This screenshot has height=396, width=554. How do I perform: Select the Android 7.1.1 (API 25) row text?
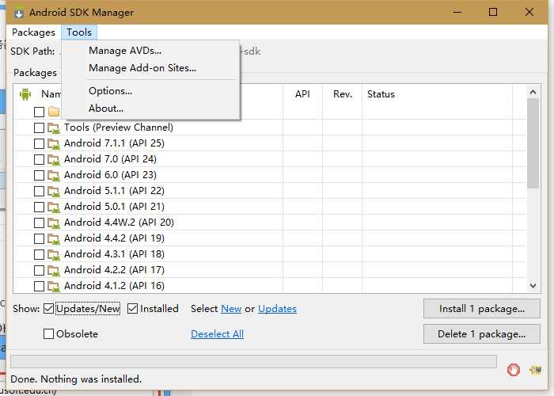(x=114, y=143)
